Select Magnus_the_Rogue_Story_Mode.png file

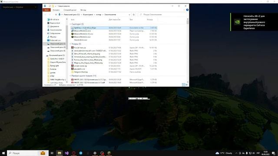pos(114,63)
